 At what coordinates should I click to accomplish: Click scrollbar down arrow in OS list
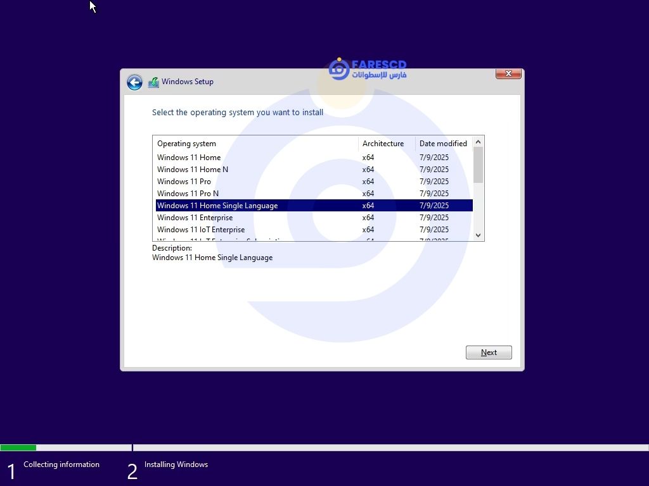coord(478,235)
